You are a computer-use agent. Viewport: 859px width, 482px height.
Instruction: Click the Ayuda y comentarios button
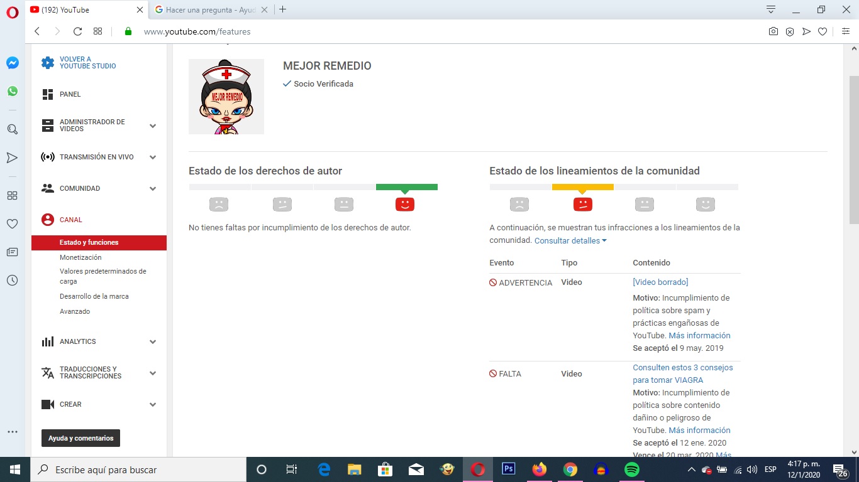click(80, 438)
